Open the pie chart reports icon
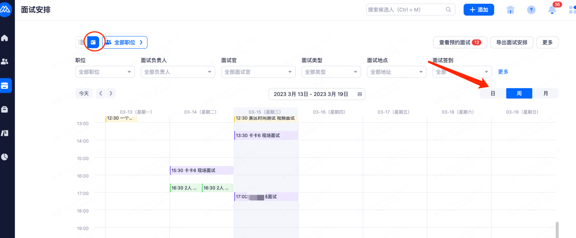The image size is (576, 238). pos(5,157)
